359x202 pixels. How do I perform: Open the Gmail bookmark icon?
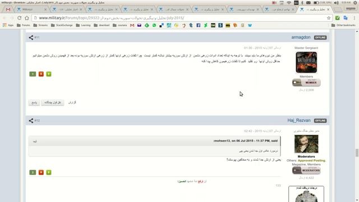click(x=132, y=25)
